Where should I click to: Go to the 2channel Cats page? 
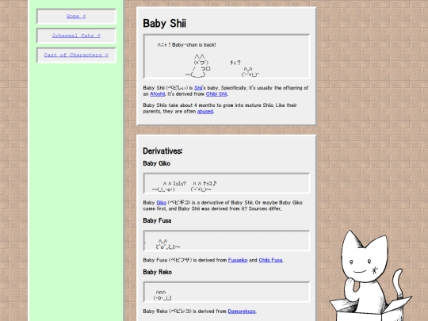76,36
